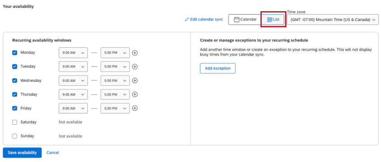The image size is (381, 162).
Task: Enable the Saturday availability checkbox
Action: point(15,122)
